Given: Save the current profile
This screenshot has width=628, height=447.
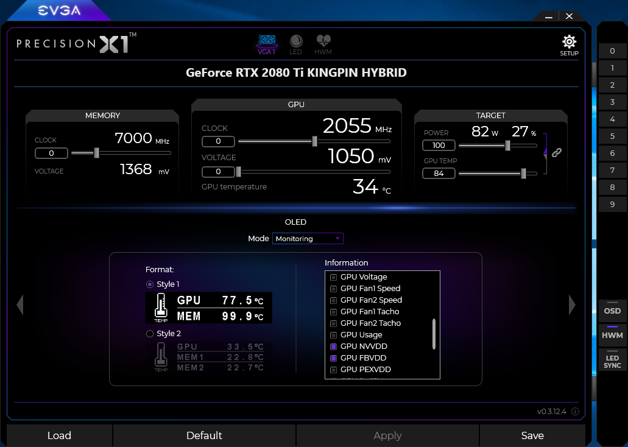Looking at the screenshot, I should [x=532, y=435].
